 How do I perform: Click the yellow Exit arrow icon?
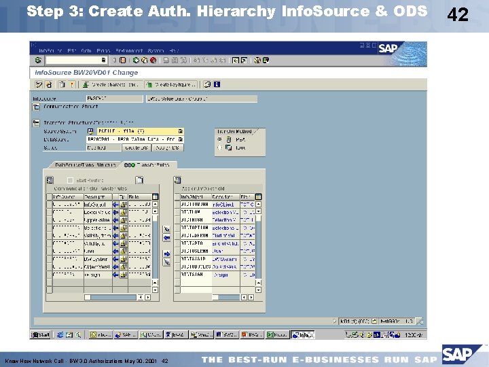click(145, 60)
